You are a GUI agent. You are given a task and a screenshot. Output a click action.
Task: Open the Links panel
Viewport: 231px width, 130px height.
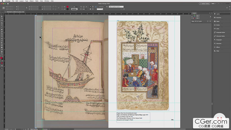[x=222, y=29]
